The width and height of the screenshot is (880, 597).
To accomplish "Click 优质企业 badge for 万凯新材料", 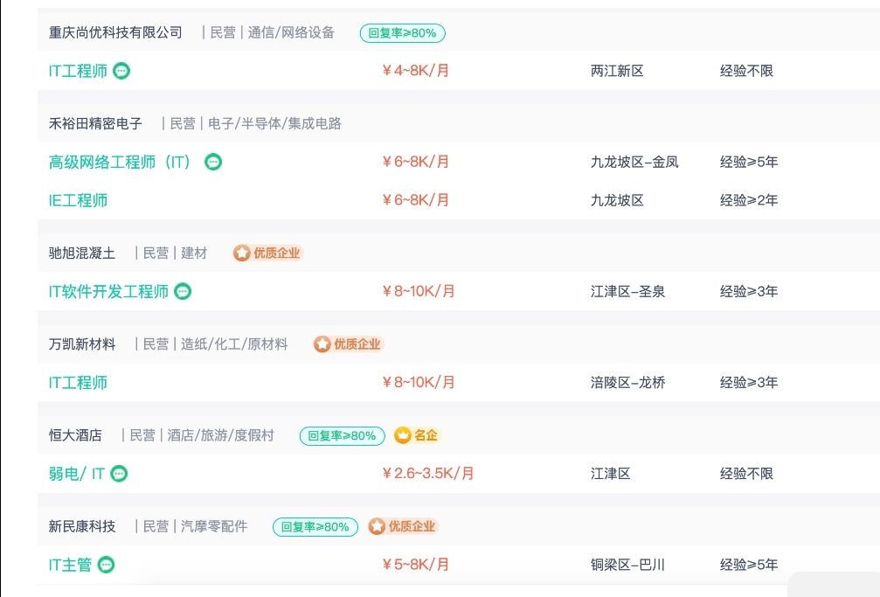I will (349, 344).
